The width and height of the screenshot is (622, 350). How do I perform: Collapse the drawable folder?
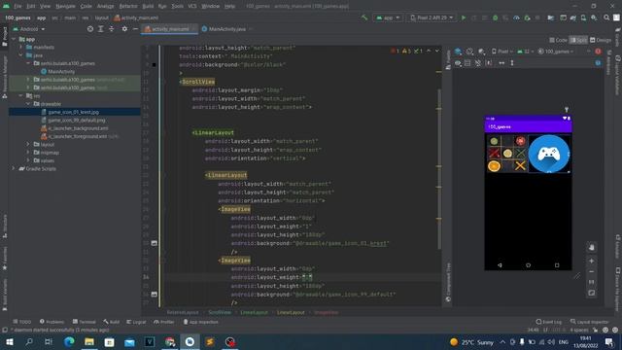tap(28, 104)
